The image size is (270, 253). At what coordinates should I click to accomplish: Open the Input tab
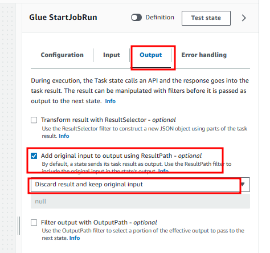click(x=112, y=55)
